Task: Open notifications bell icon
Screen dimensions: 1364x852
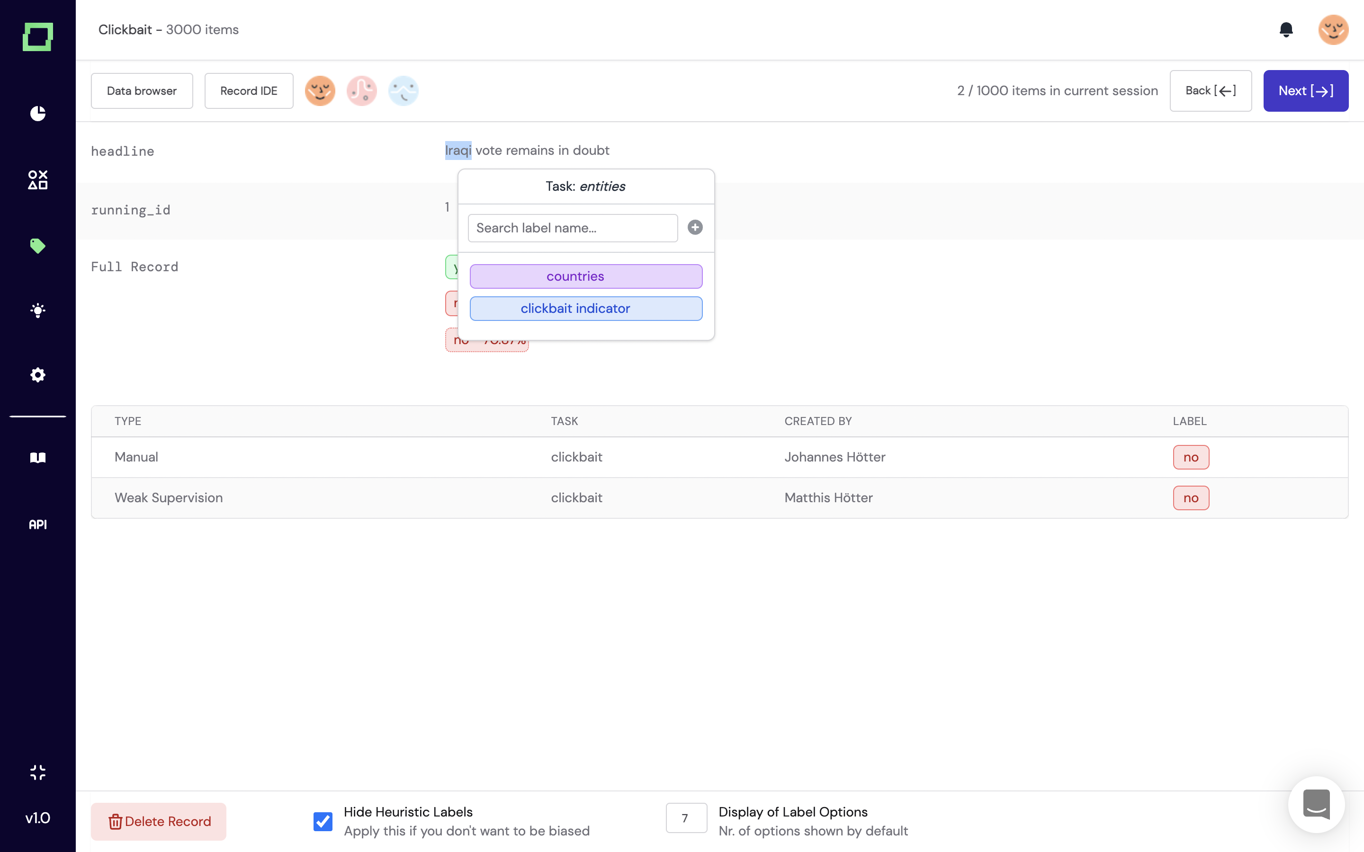Action: pyautogui.click(x=1286, y=29)
